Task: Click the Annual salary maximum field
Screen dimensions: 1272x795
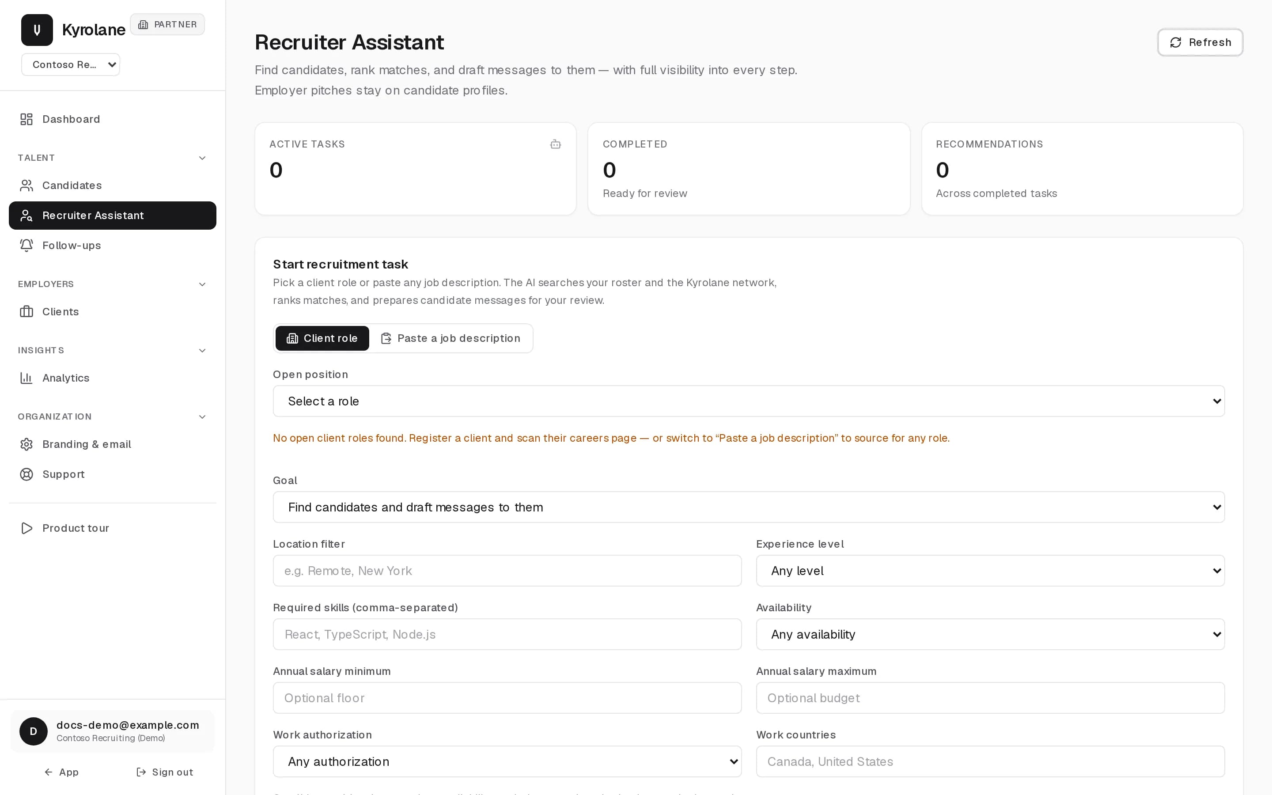Action: coord(990,698)
